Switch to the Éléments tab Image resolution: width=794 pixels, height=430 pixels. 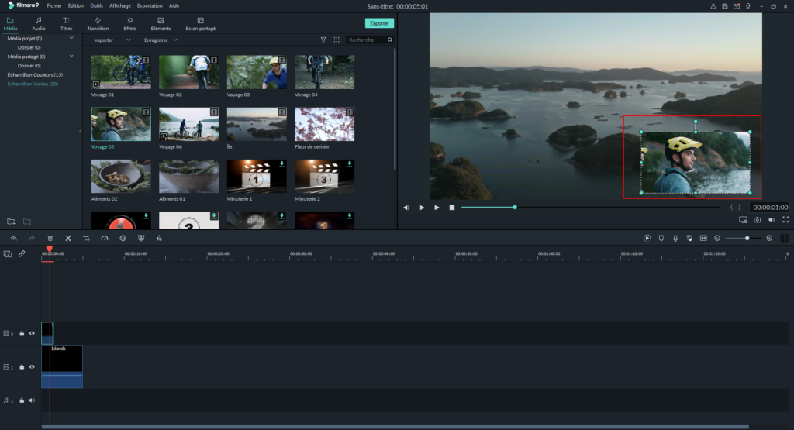pos(161,24)
